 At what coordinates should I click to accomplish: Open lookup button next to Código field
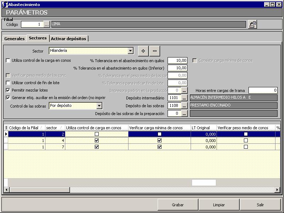[47, 24]
